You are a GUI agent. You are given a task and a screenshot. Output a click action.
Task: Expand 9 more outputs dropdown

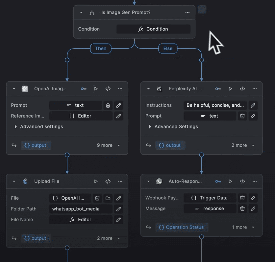[x=109, y=145]
